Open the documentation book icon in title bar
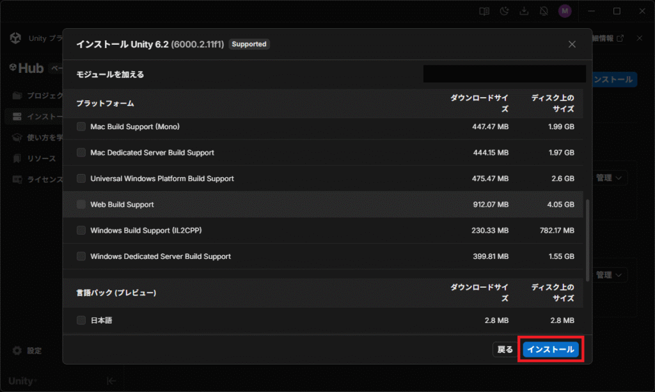Viewport: 655px width, 392px height. coord(485,11)
